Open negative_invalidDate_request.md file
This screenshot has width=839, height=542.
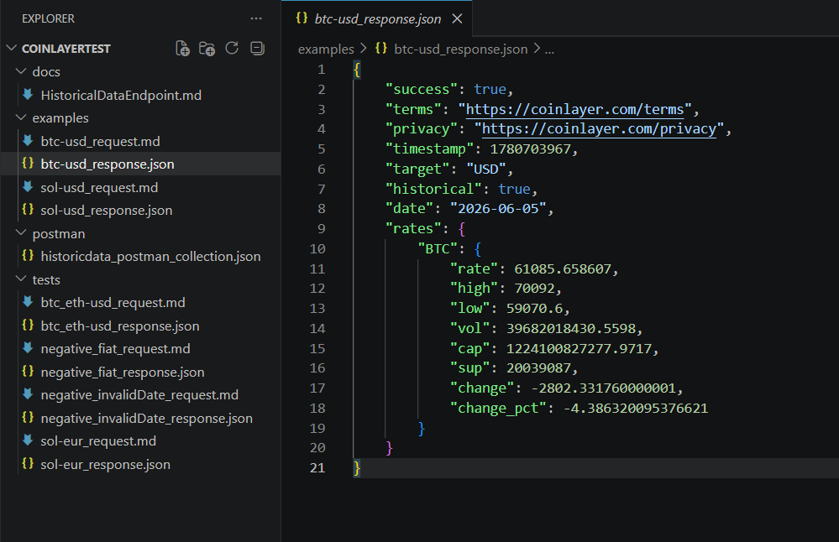[x=140, y=395]
